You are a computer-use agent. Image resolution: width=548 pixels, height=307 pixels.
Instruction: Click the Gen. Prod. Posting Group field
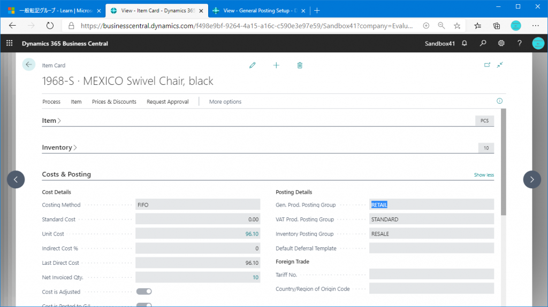(x=432, y=204)
